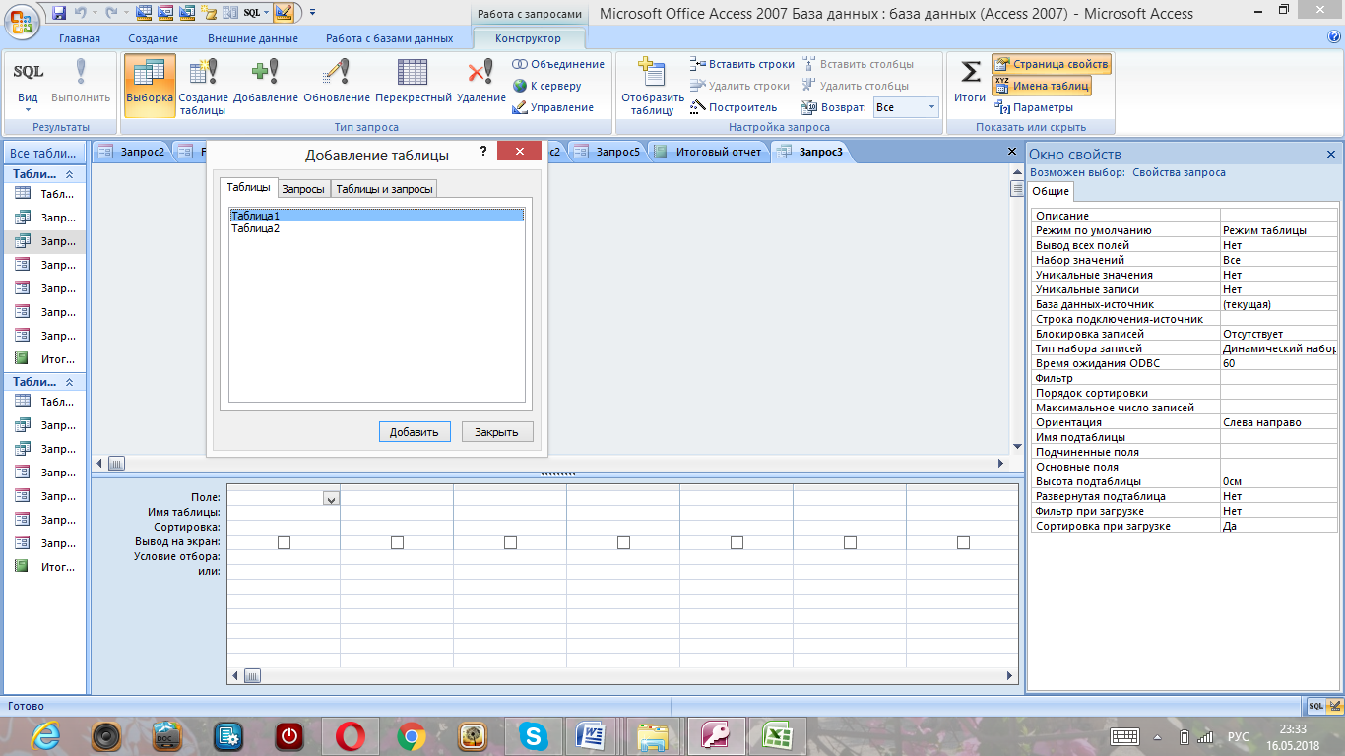
Task: Click the Добавить button
Action: tap(415, 432)
